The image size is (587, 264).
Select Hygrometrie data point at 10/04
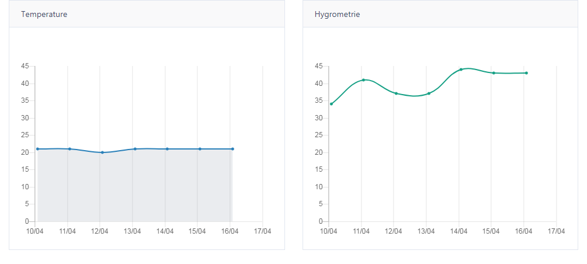tap(331, 104)
